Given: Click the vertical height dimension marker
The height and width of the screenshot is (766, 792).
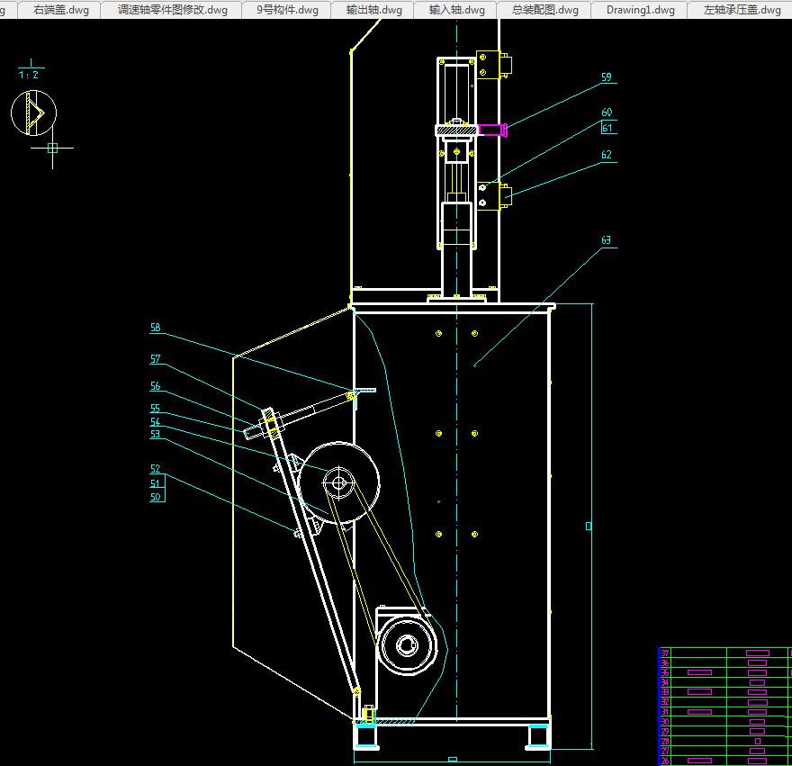Looking at the screenshot, I should click(589, 526).
